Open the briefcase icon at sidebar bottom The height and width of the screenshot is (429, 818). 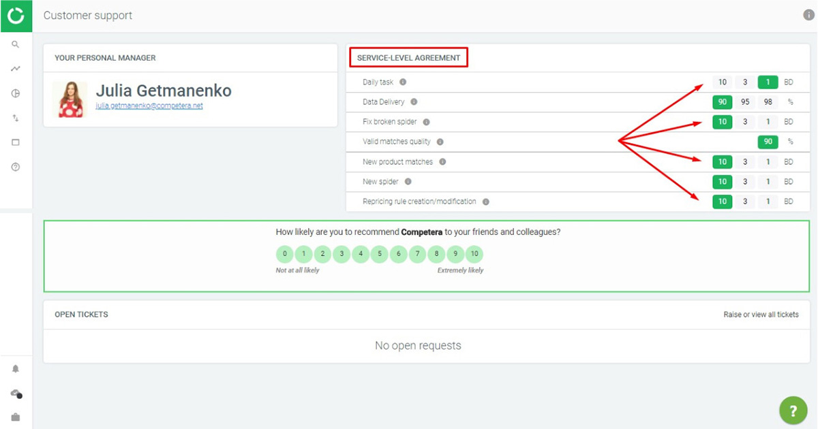(16, 416)
